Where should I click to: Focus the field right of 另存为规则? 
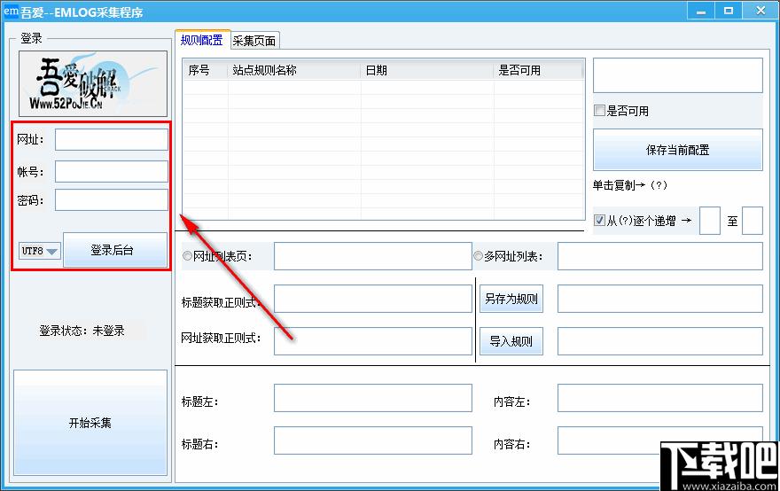[660, 299]
